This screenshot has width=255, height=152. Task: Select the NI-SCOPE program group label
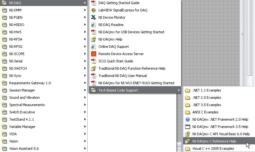coord(17,54)
